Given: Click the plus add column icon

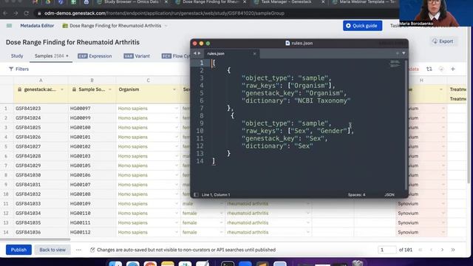Looking at the screenshot, I should click(x=453, y=69).
